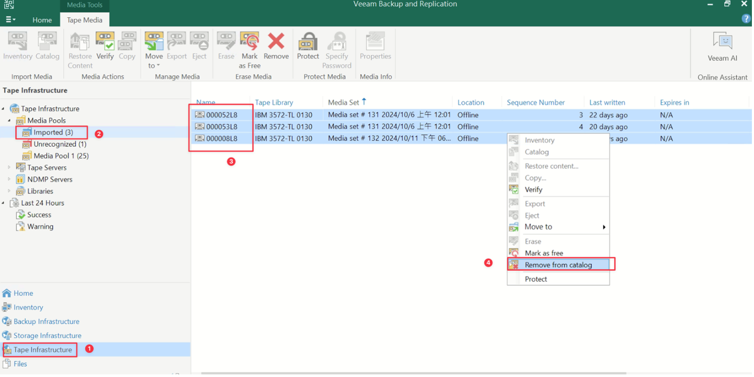
Task: Choose Catalog in the context menu
Action: click(x=558, y=152)
